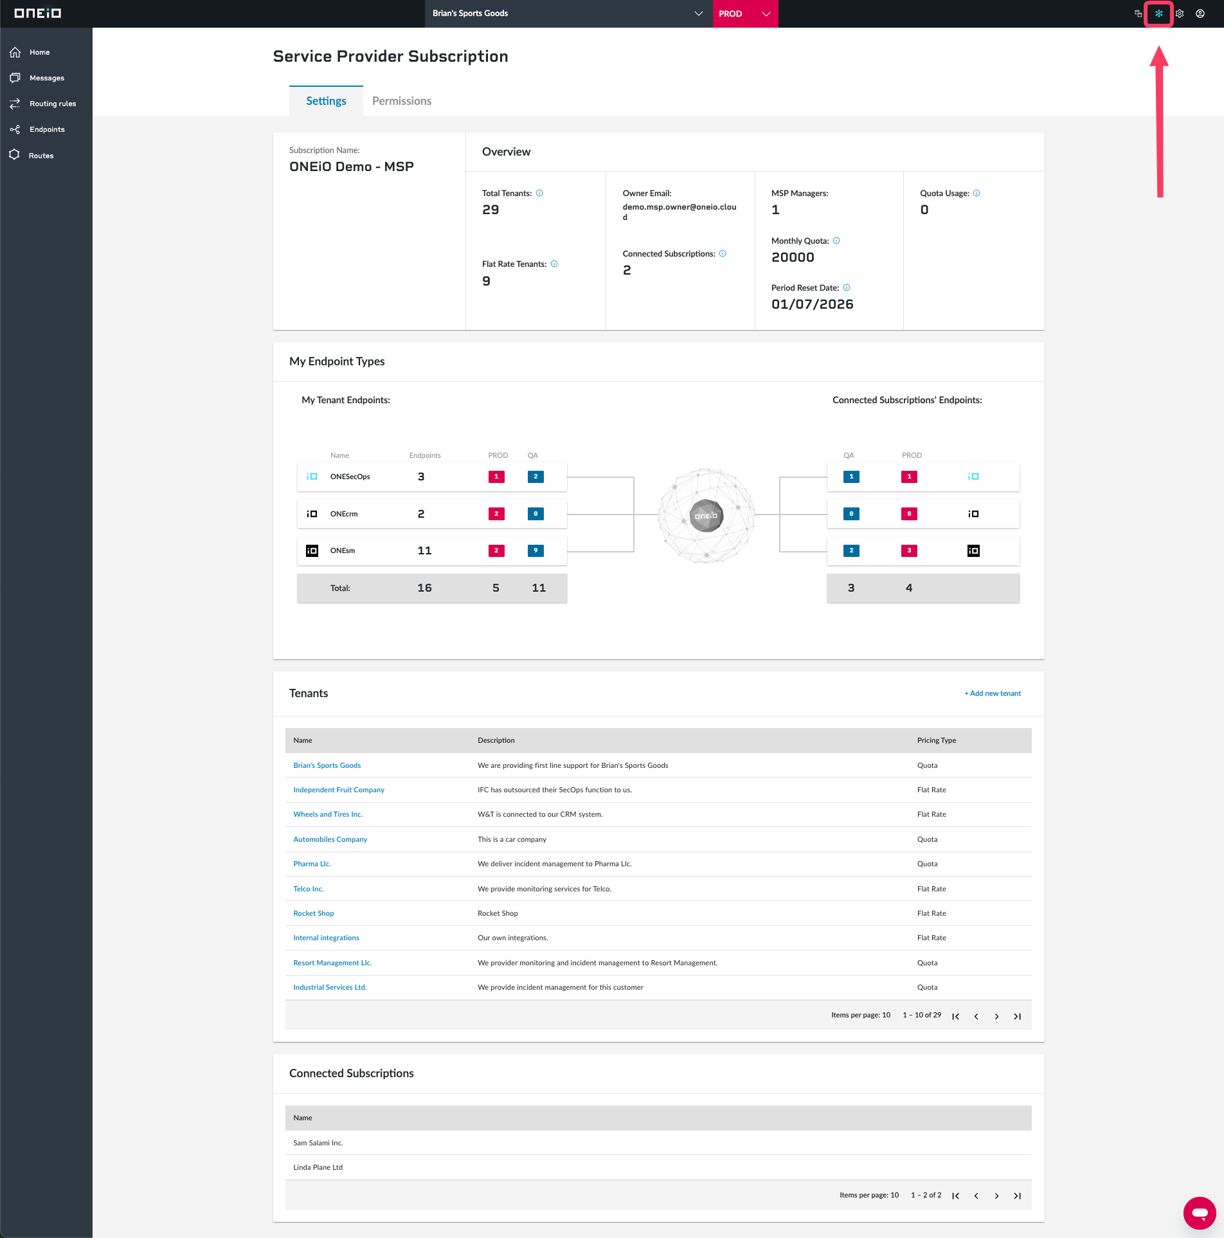Click Tenants items per page value

pos(886,1015)
